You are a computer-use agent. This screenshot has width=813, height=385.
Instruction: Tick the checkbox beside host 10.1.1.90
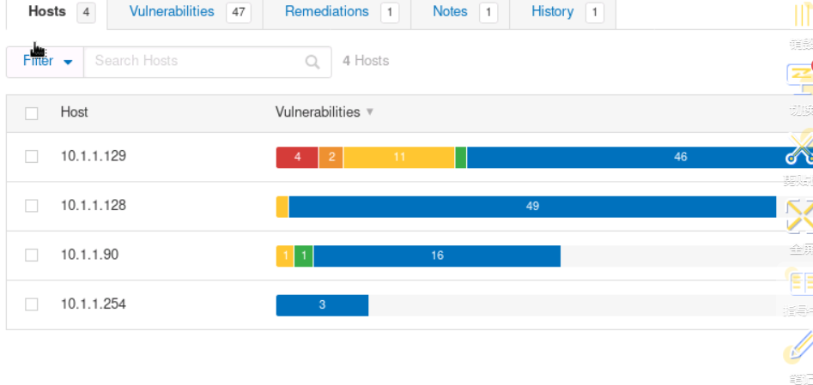[x=32, y=256]
